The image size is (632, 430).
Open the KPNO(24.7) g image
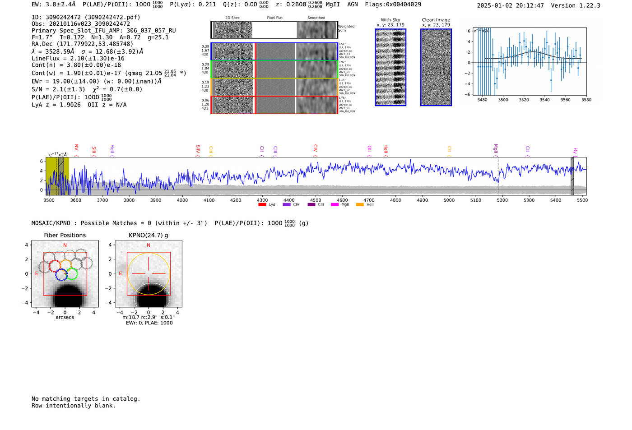[149, 274]
